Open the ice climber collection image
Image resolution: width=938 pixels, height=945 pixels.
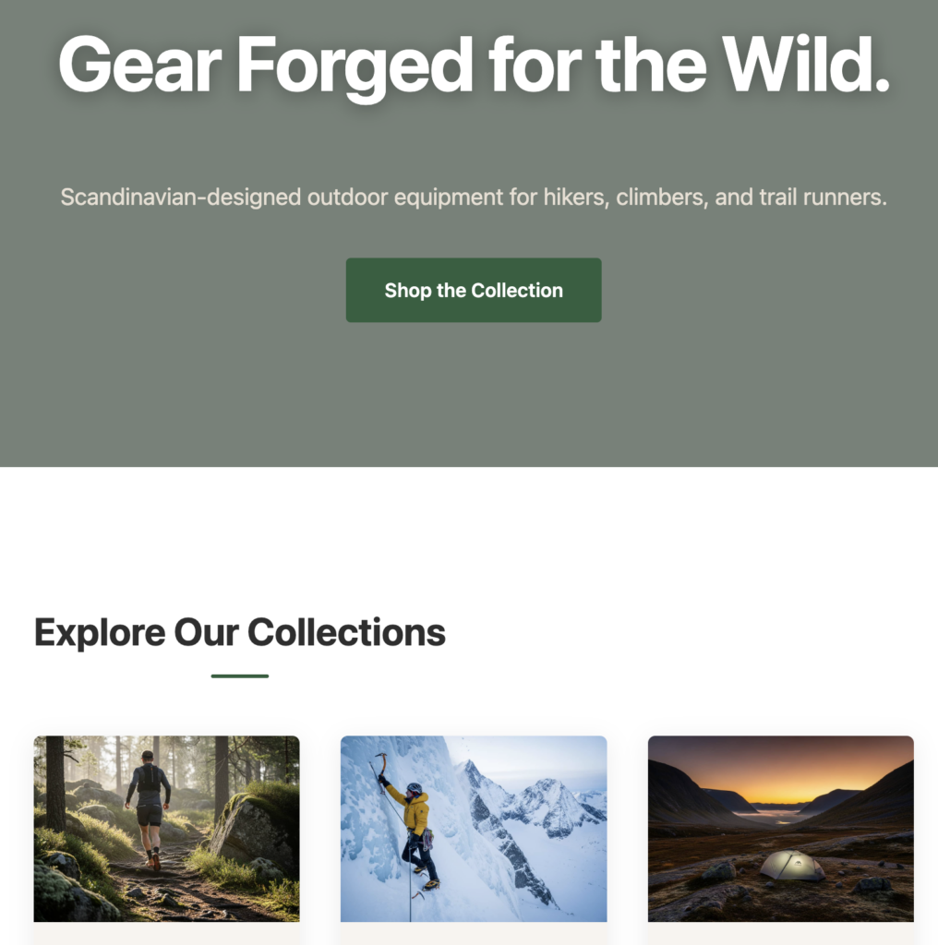pos(474,829)
